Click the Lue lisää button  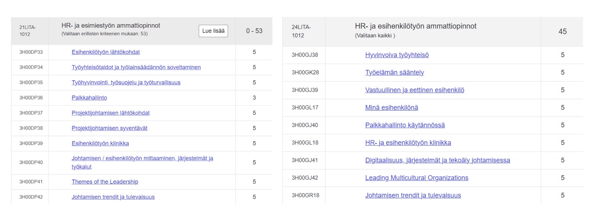coord(213,31)
